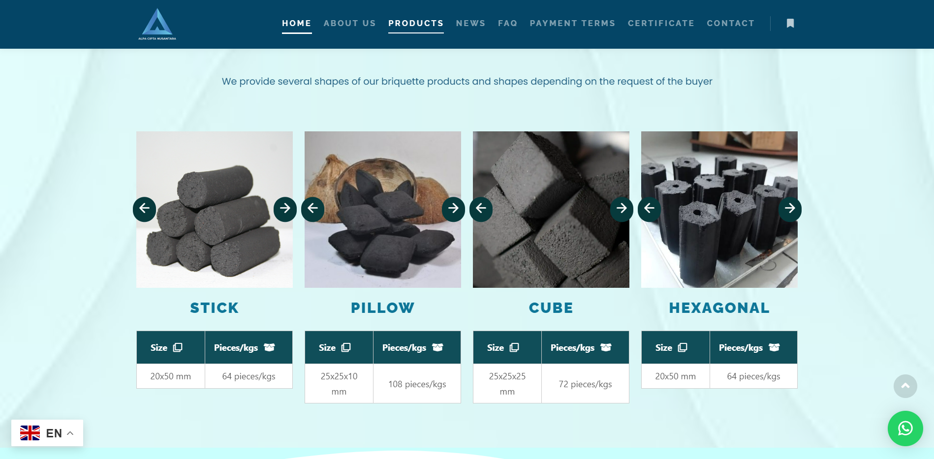Open the WhatsApp chat button

click(x=905, y=428)
